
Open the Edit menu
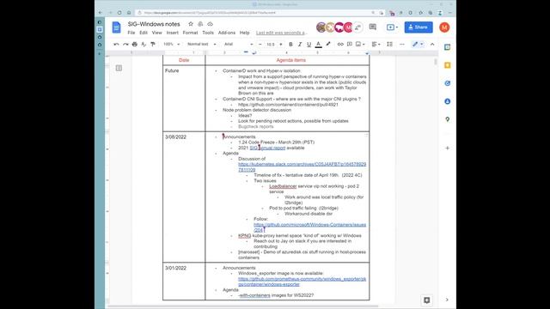(144, 33)
